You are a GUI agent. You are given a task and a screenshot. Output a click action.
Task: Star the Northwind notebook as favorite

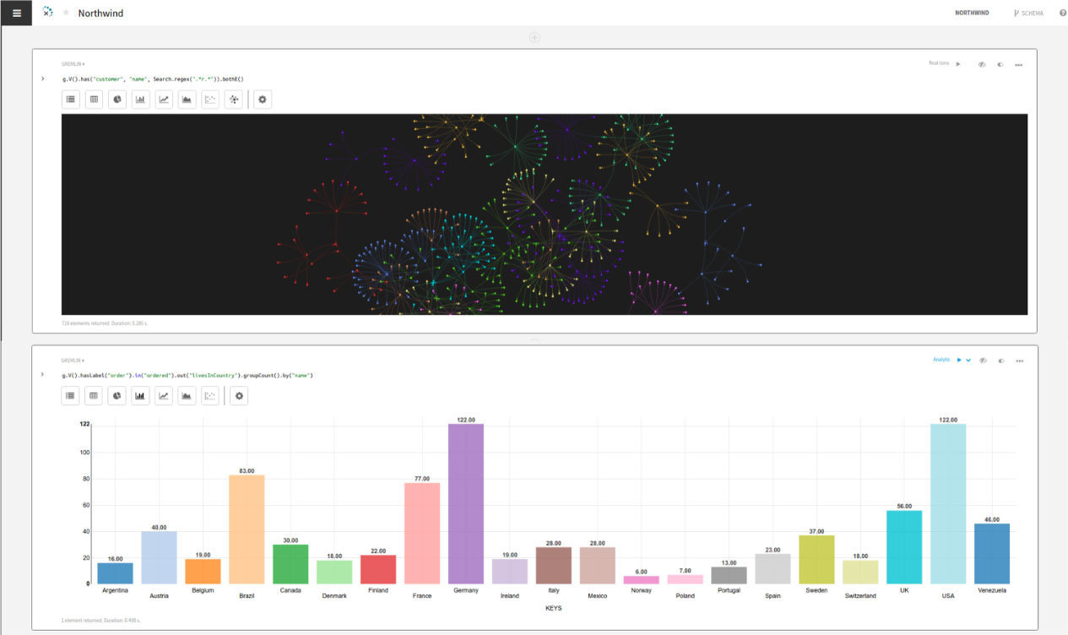click(x=67, y=13)
